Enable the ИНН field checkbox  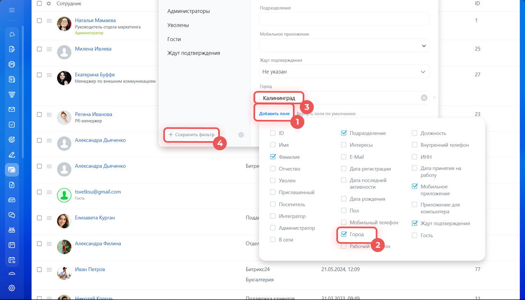coord(415,157)
